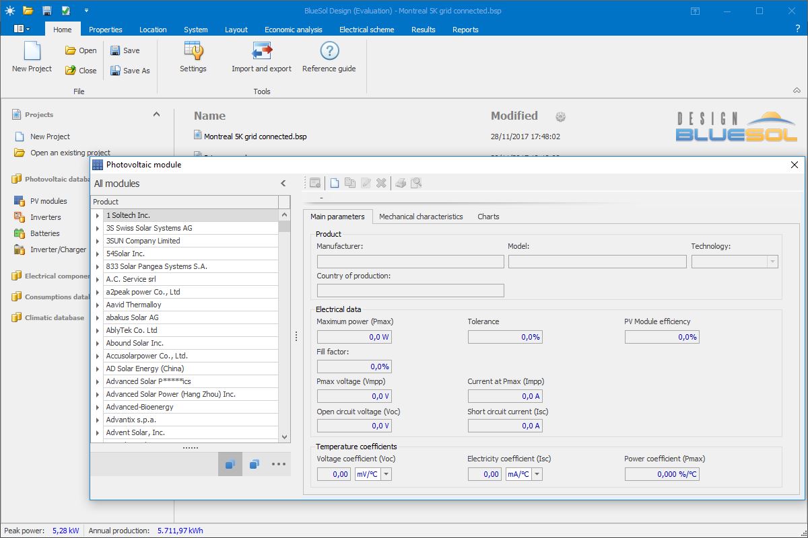Open the quick access toolbar customize dropdown
Image resolution: width=808 pixels, height=538 pixels.
click(86, 11)
